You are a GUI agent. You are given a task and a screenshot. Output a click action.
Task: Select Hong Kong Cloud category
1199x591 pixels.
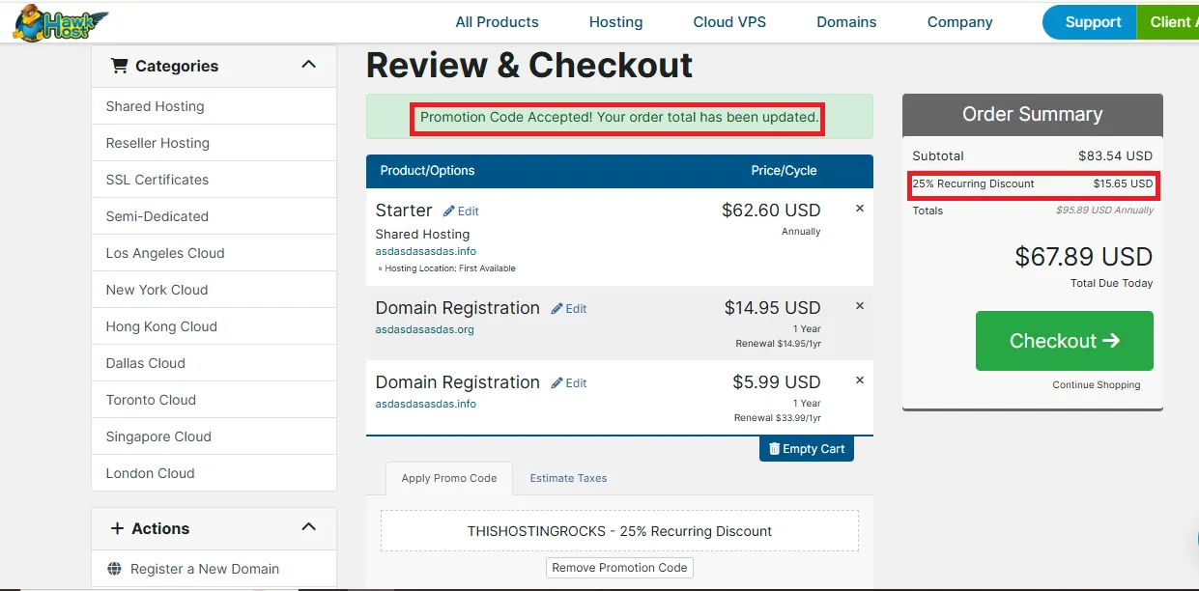point(214,326)
